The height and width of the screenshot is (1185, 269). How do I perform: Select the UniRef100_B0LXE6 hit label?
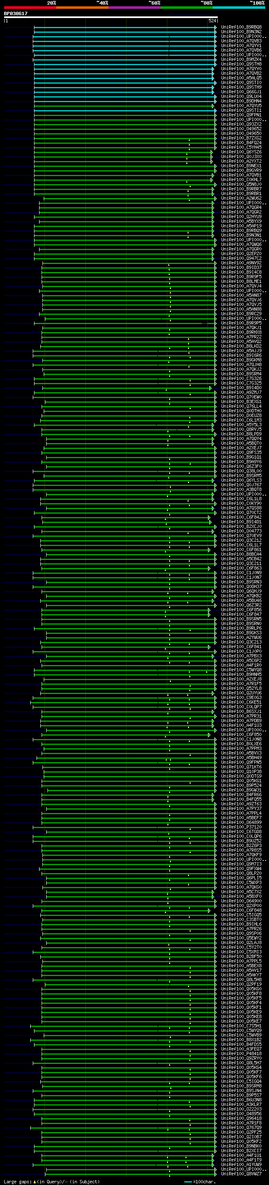(241, 744)
